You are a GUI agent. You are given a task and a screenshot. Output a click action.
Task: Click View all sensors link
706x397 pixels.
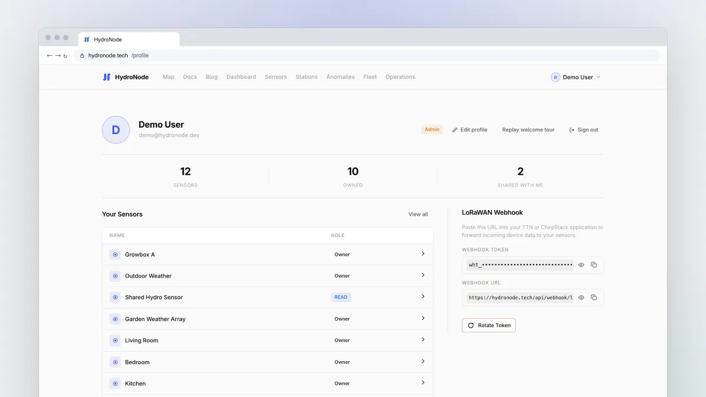pos(418,214)
